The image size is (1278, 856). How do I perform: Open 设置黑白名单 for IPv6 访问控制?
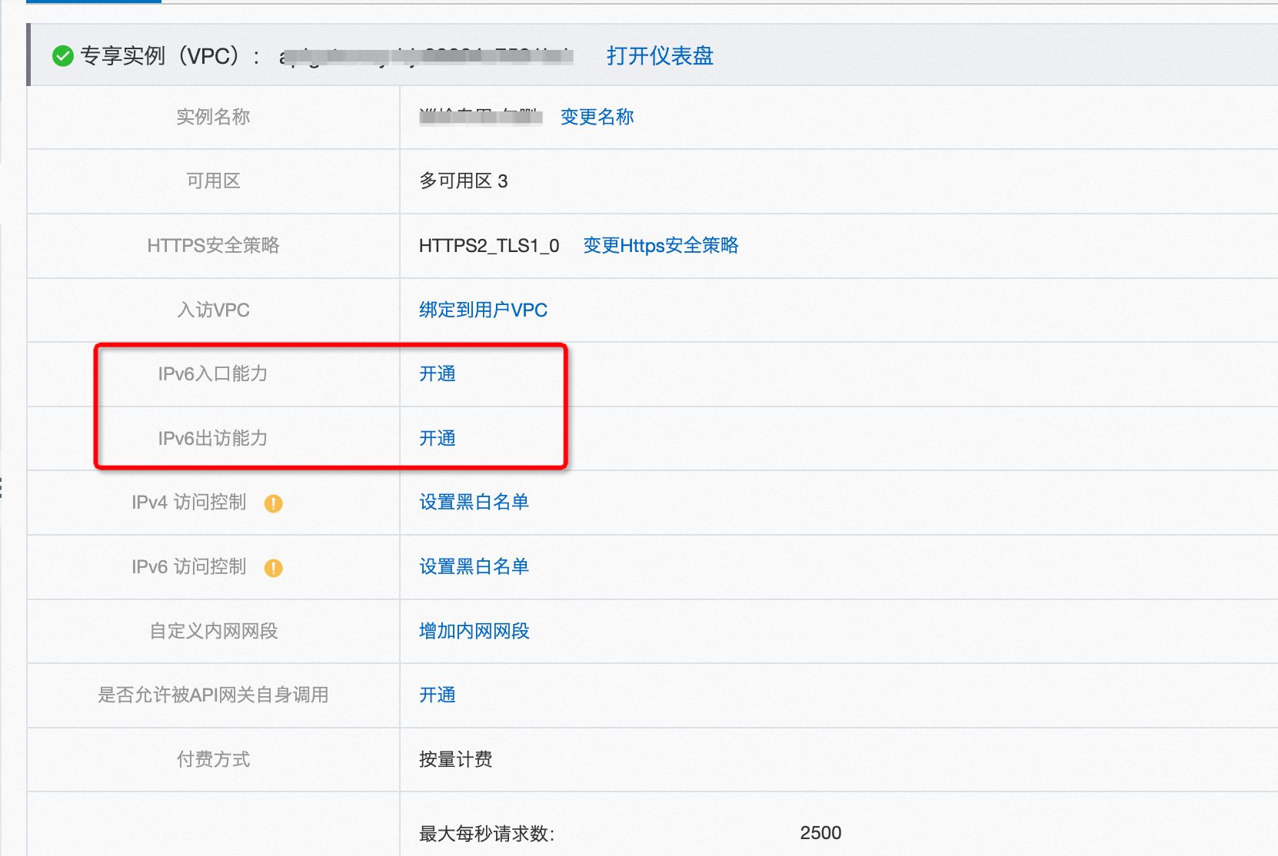tap(474, 566)
